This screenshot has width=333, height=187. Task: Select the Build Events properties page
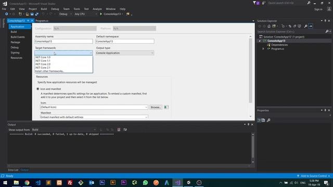tap(18, 37)
